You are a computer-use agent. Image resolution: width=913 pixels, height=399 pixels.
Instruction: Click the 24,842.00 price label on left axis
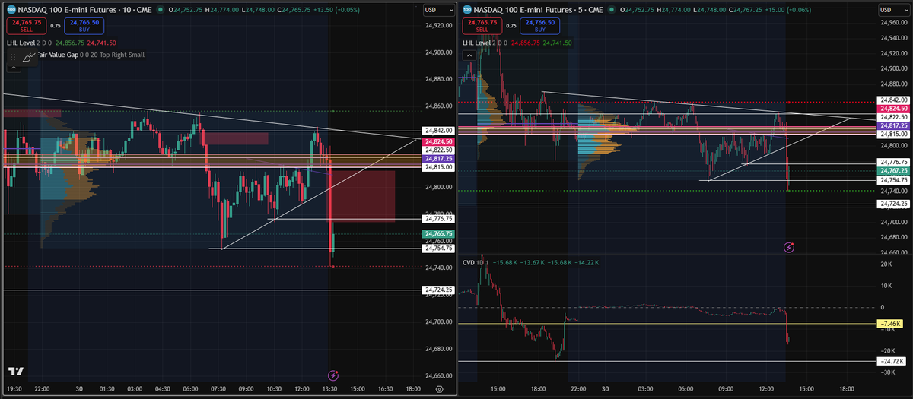pos(439,131)
